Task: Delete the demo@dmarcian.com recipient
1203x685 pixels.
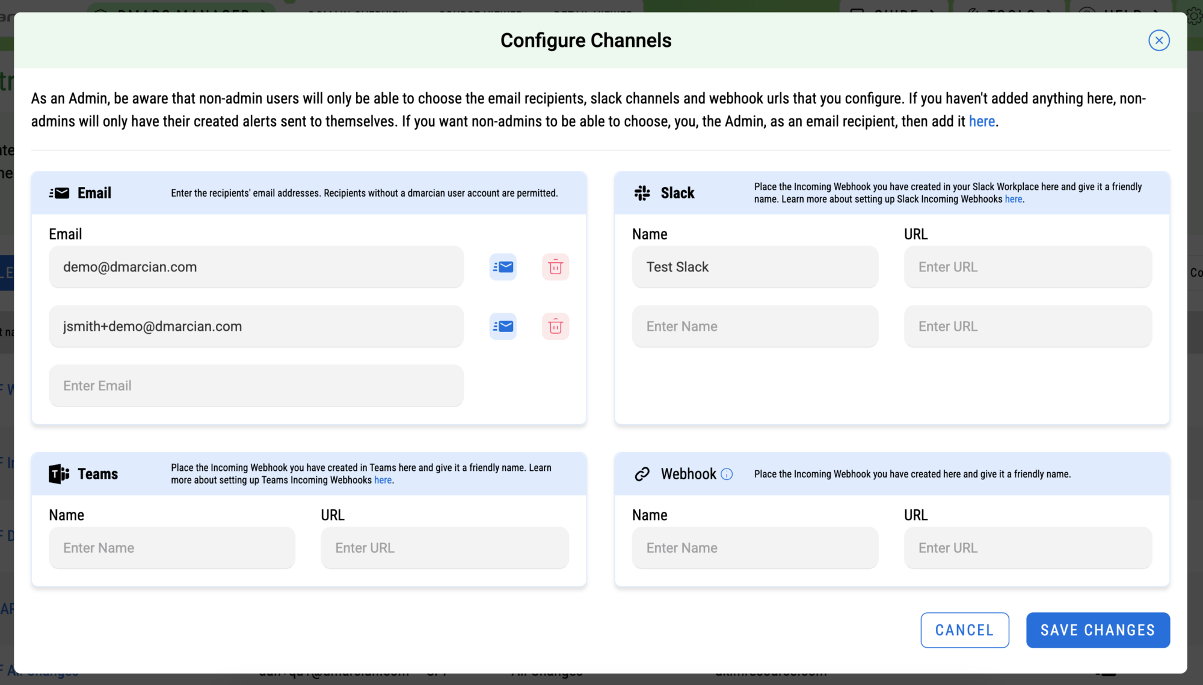Action: point(555,267)
